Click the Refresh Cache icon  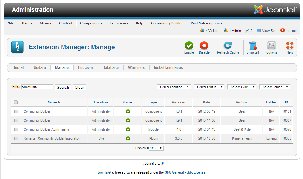228,45
